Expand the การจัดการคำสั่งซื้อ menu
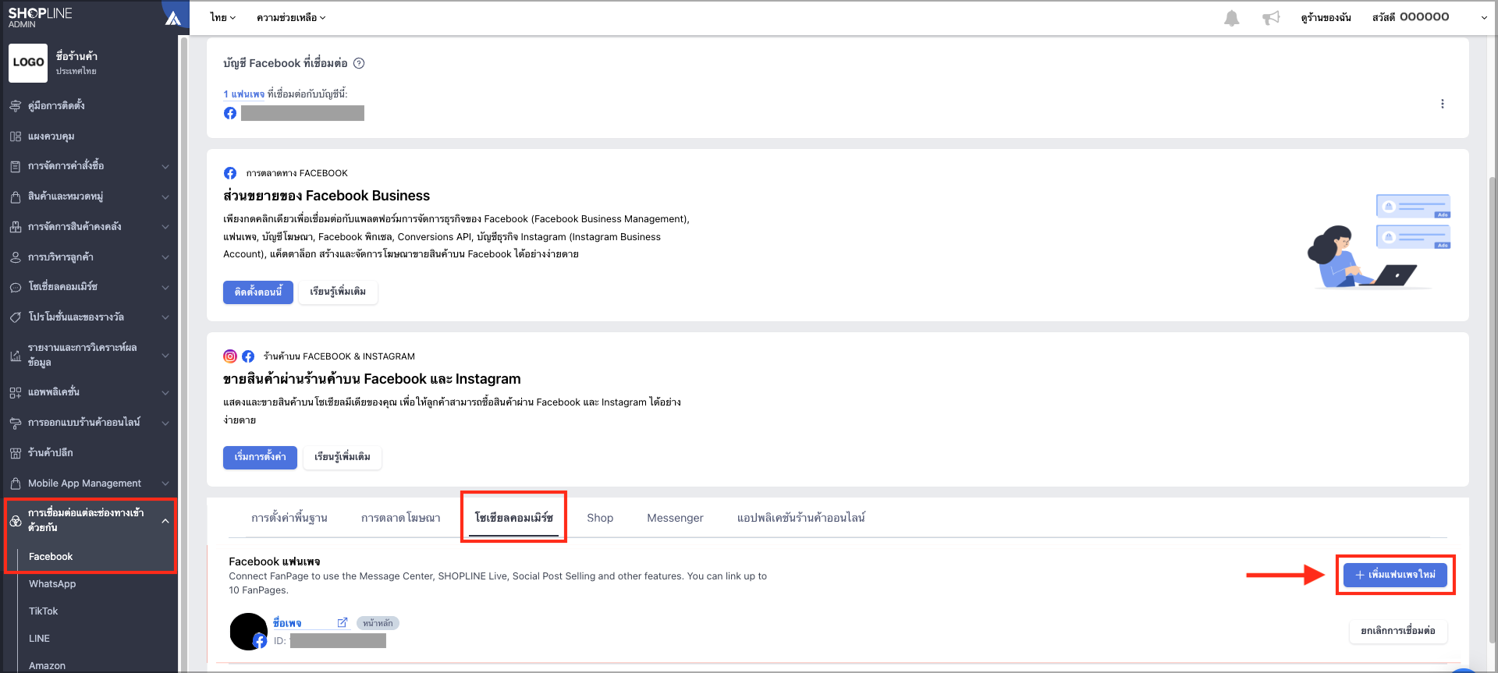This screenshot has height=673, width=1498. click(x=165, y=166)
